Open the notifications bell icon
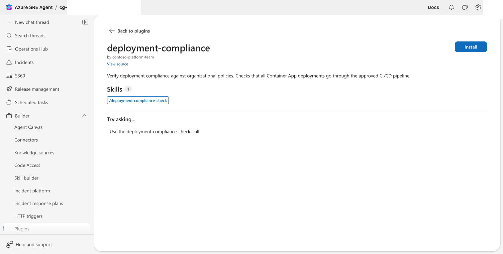Image resolution: width=503 pixels, height=254 pixels. click(x=451, y=7)
